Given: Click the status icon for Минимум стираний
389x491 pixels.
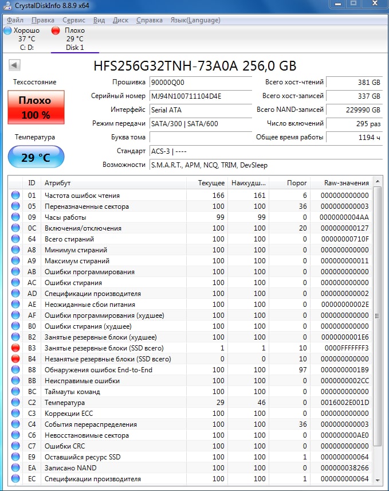Looking at the screenshot, I should (15, 250).
